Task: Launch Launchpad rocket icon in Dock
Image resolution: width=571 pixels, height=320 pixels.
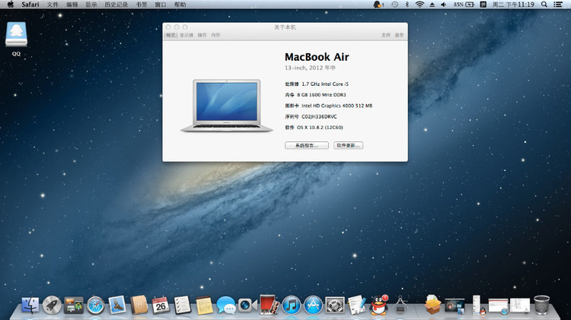Action: (52, 305)
